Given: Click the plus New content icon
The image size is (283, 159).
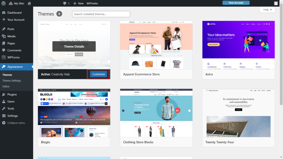Looking at the screenshot, I should (75, 3).
